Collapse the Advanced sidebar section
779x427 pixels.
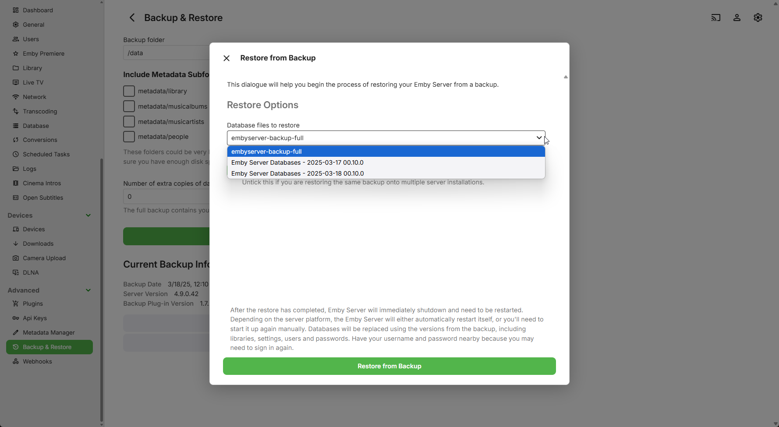[88, 290]
